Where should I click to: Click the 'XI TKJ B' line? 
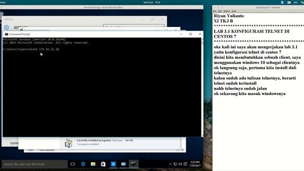pos(223,21)
